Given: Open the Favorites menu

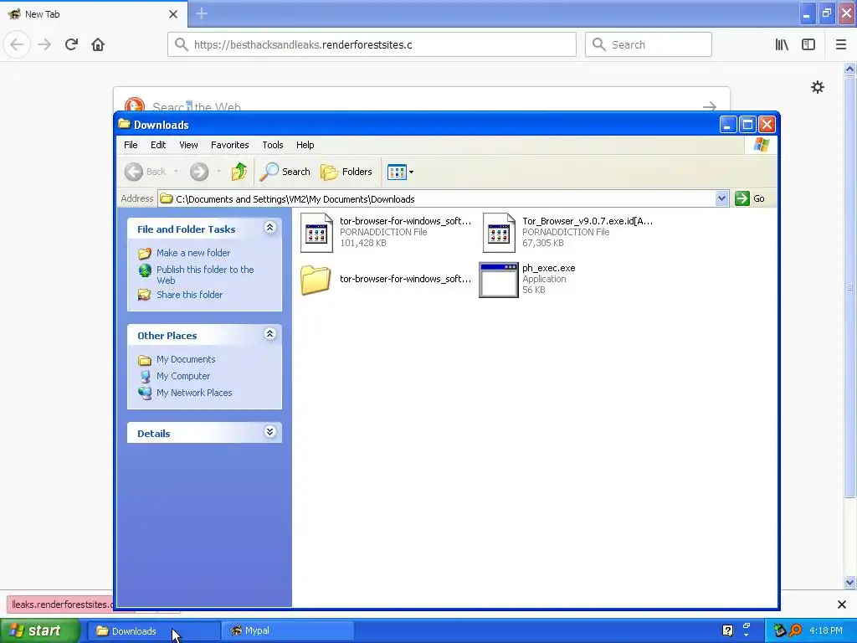Looking at the screenshot, I should click(230, 145).
